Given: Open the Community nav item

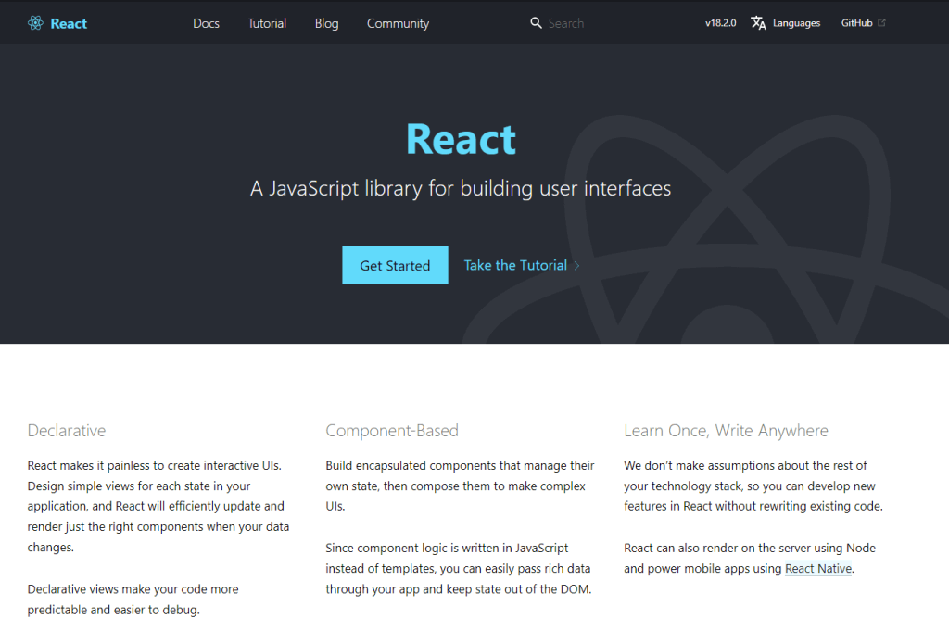Looking at the screenshot, I should [398, 23].
